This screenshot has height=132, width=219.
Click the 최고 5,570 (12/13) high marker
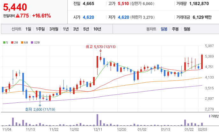pyautogui.click(x=101, y=47)
